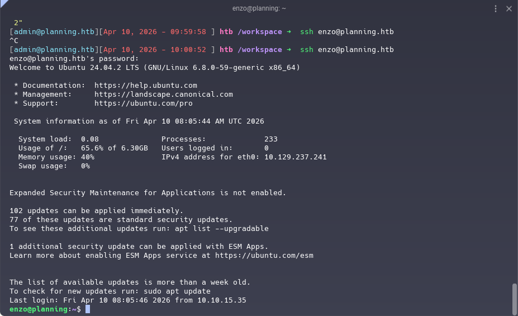This screenshot has width=518, height=316.
Task: Click the terminal cursor at the prompt
Action: (88, 309)
